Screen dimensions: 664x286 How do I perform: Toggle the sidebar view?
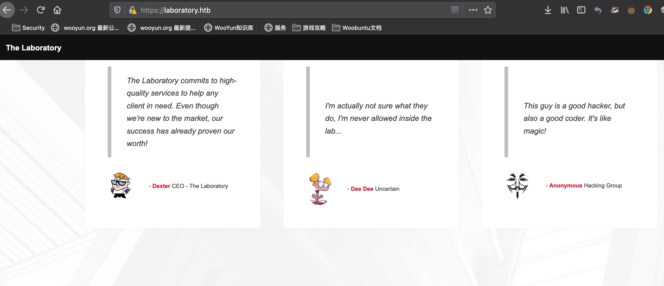tap(581, 10)
